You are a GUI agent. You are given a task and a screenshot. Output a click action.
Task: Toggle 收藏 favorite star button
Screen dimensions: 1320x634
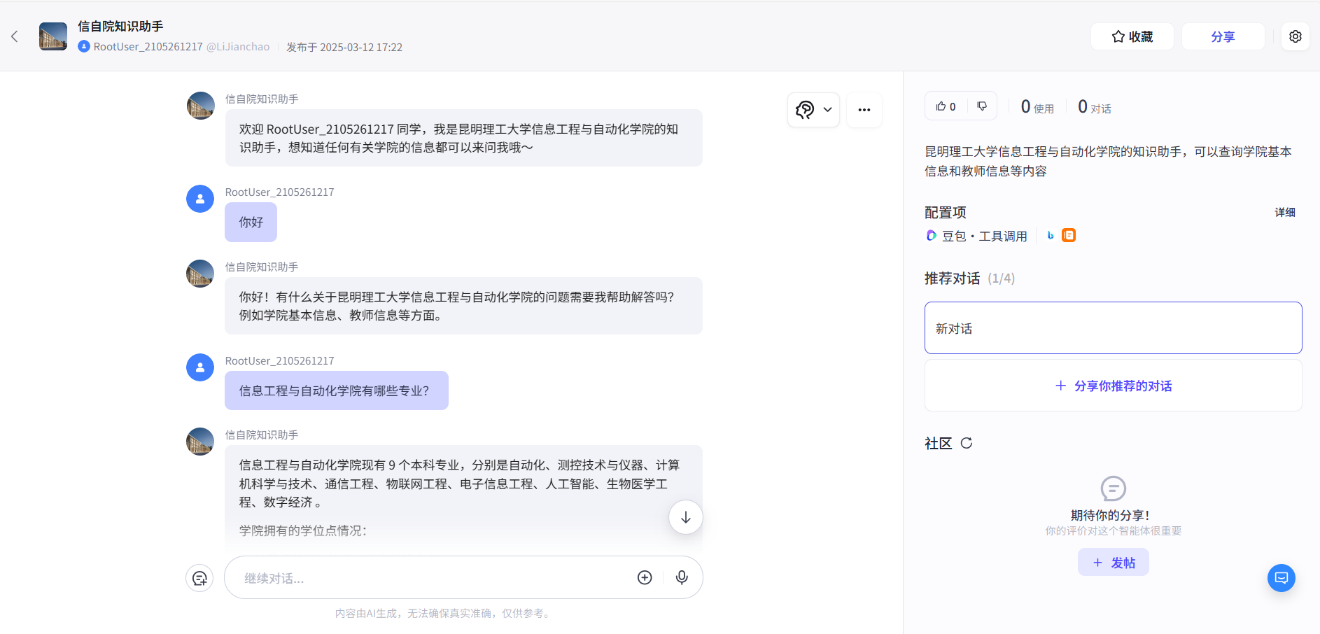coord(1132,36)
